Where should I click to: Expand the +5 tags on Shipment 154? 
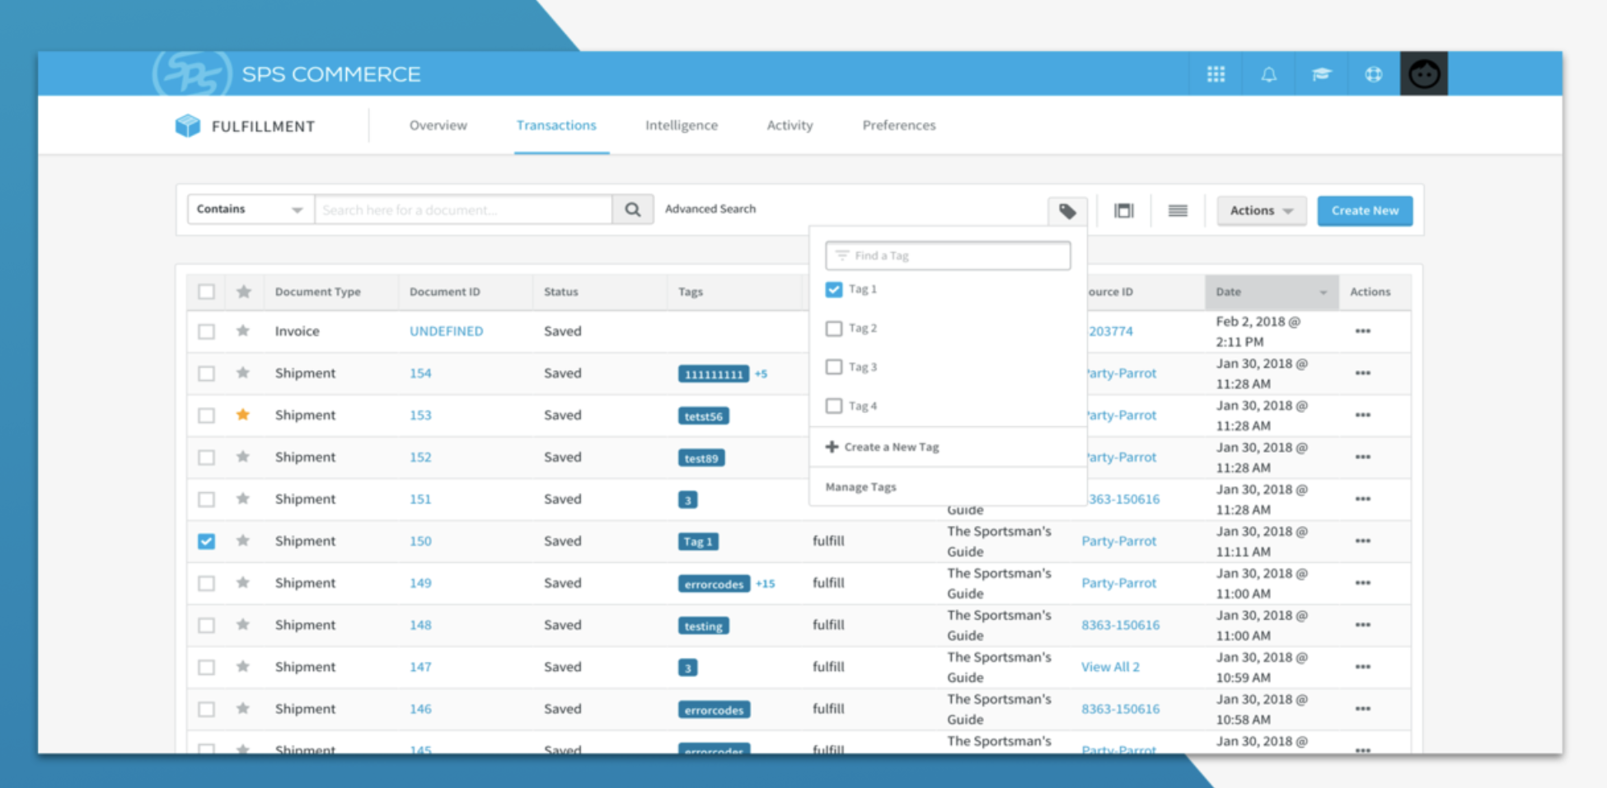tap(761, 373)
